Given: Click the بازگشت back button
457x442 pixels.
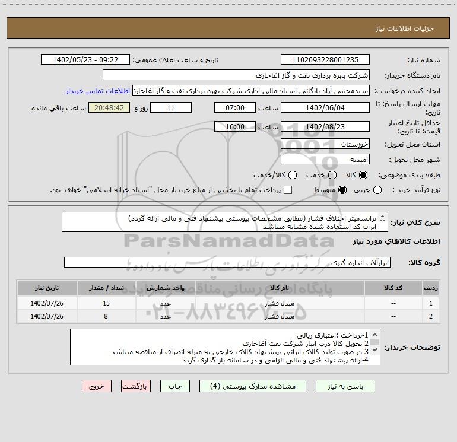Looking at the screenshot, I should [136, 386].
